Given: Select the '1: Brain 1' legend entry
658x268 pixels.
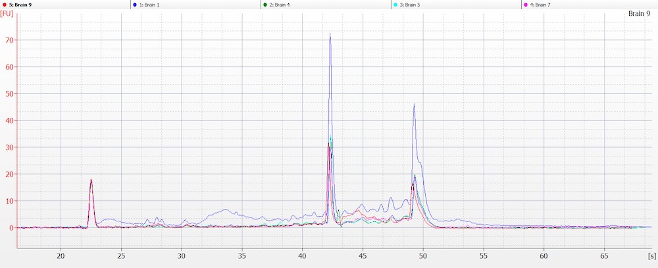Looking at the screenshot, I should pyautogui.click(x=195, y=5).
